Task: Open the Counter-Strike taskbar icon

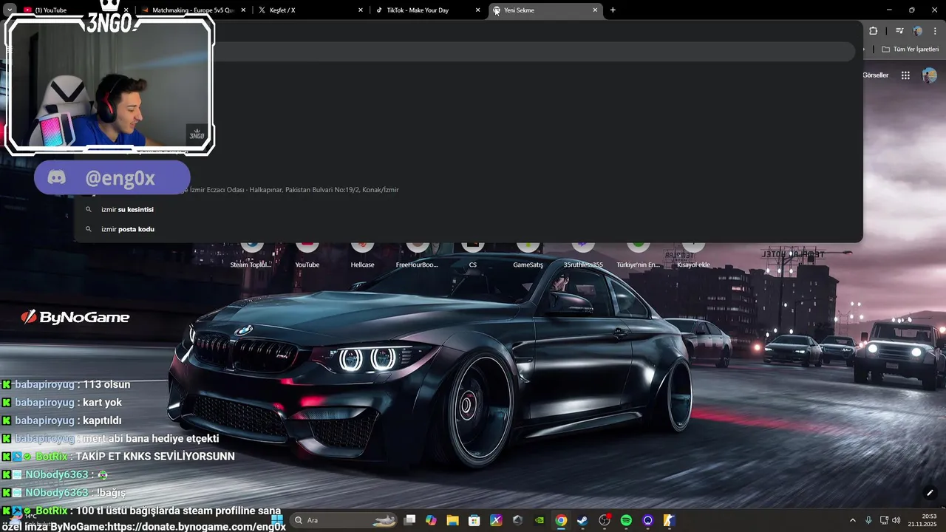Action: 669,520
